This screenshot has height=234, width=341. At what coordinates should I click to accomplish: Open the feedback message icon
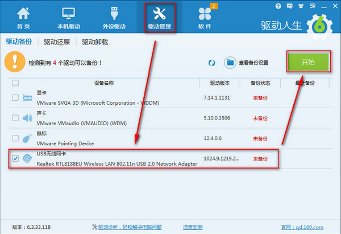point(289,6)
